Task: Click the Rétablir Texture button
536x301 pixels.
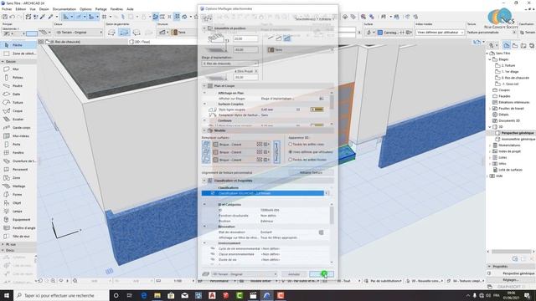Action: coord(311,173)
